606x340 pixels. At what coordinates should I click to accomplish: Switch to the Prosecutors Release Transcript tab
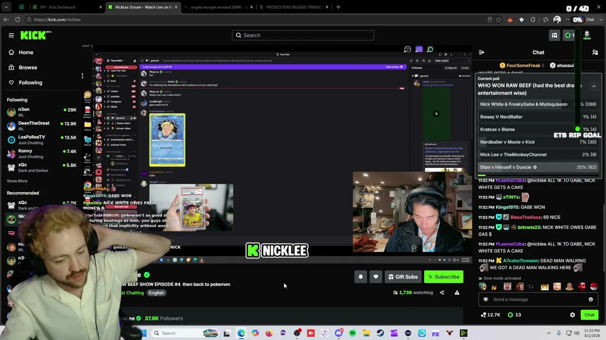(x=294, y=7)
